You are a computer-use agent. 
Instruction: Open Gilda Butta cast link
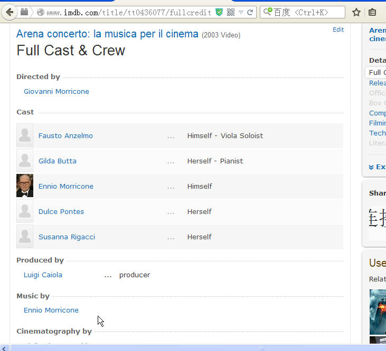click(x=58, y=161)
